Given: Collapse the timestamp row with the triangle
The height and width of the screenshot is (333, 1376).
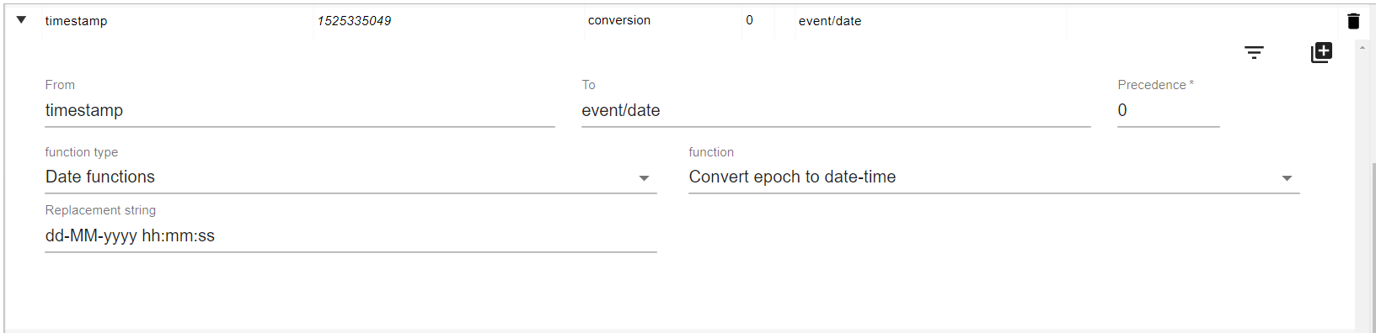Looking at the screenshot, I should pyautogui.click(x=21, y=20).
